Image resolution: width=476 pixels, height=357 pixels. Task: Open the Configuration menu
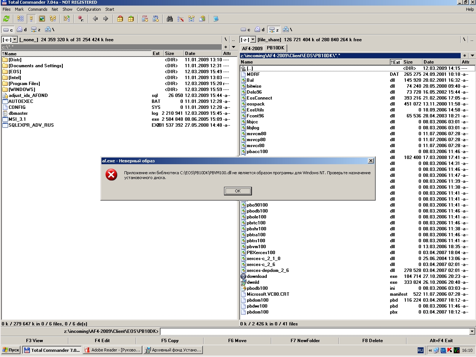(89, 9)
